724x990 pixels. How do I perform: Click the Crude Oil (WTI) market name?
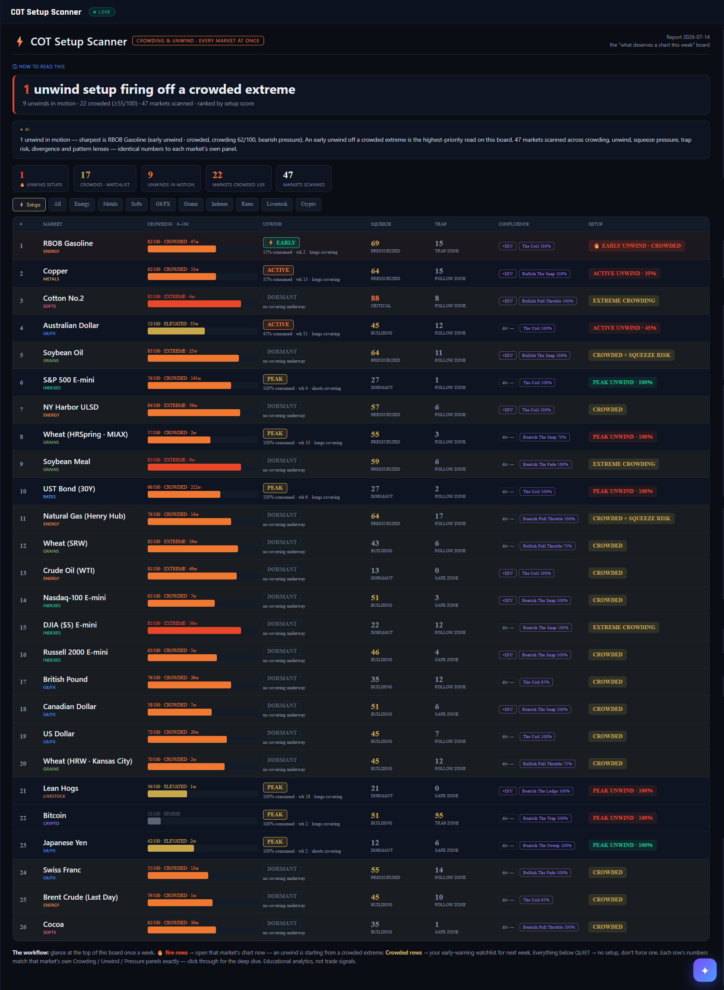point(69,570)
